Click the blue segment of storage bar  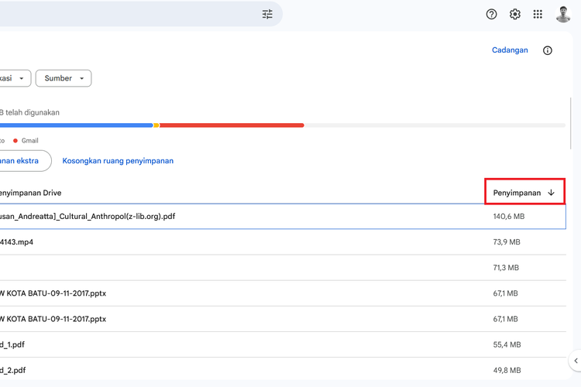[x=77, y=125]
